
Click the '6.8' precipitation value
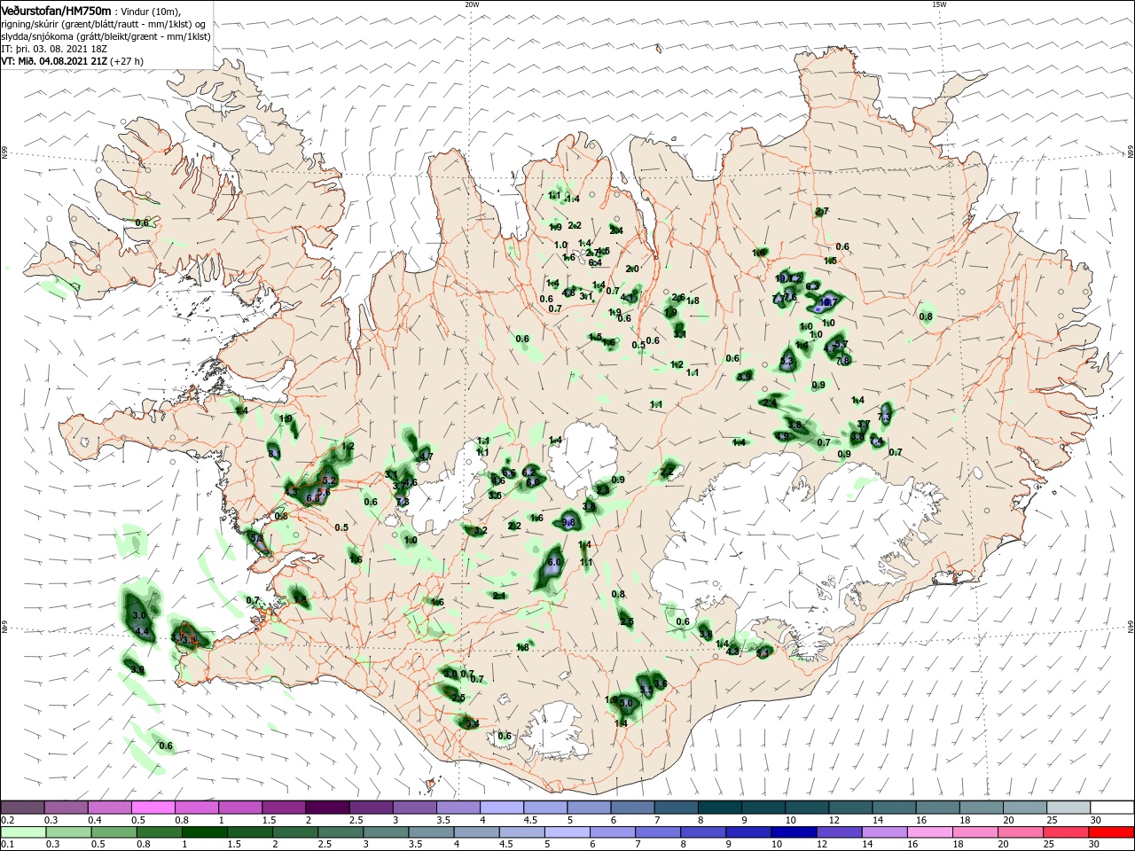(312, 498)
